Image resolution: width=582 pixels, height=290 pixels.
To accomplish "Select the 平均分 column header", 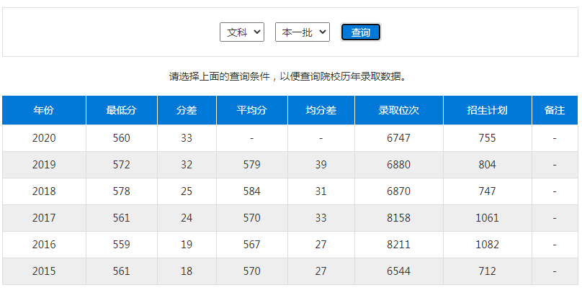I will click(251, 110).
